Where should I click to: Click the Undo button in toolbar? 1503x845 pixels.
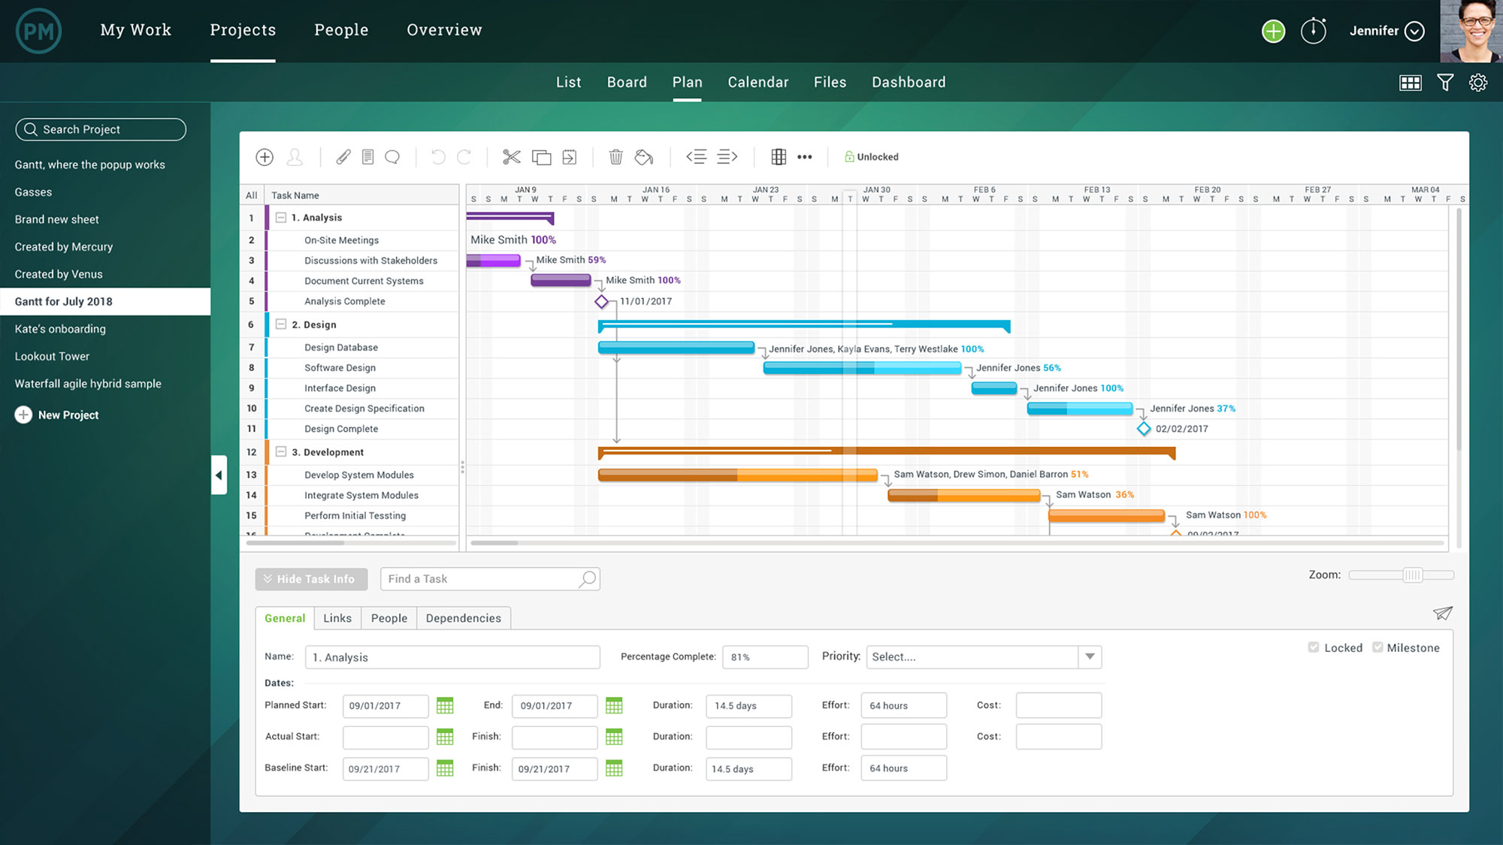click(x=437, y=157)
